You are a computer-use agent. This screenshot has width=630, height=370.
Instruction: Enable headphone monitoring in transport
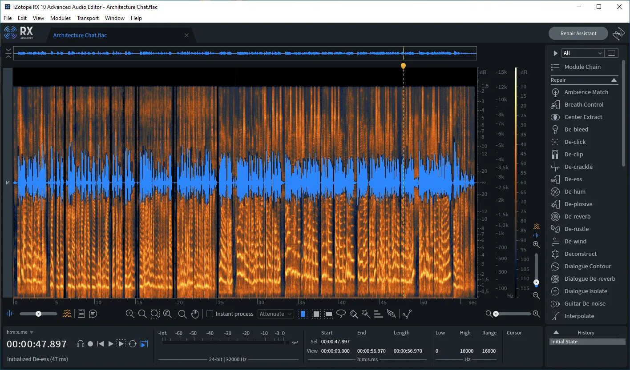coord(81,343)
